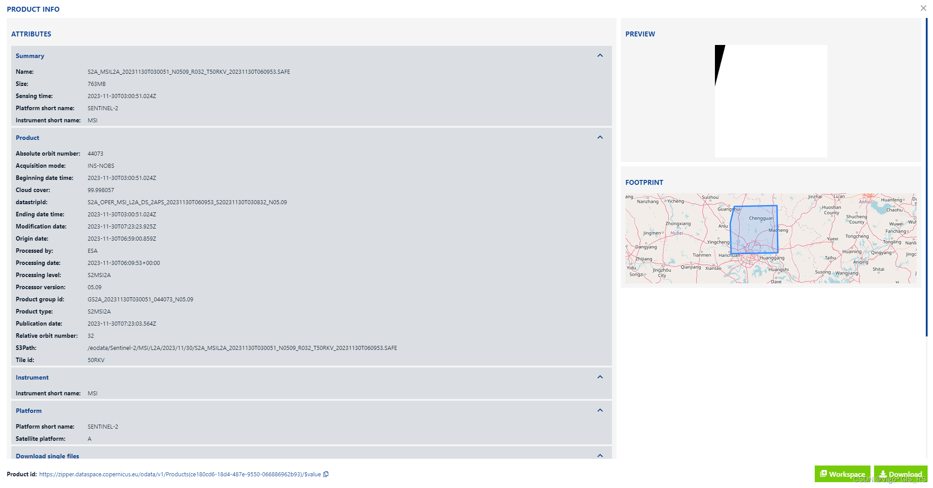The image size is (933, 488).
Task: Click the product name .SAFE value in Summary
Action: (x=188, y=72)
